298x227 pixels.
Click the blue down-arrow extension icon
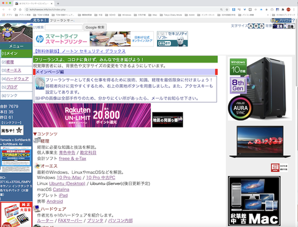pyautogui.click(x=245, y=9)
